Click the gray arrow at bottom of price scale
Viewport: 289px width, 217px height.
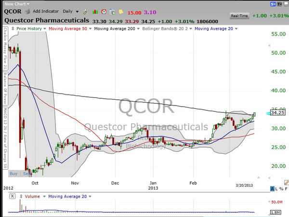[x=269, y=178]
